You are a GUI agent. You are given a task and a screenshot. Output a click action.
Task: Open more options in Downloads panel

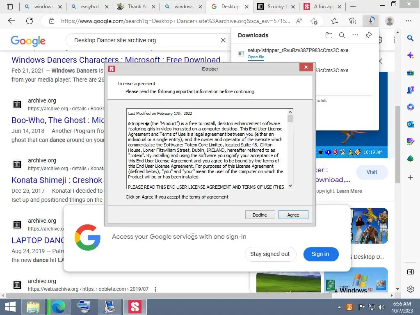pos(355,35)
